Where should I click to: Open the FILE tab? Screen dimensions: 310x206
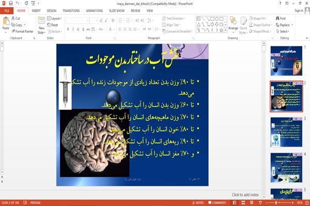click(x=7, y=11)
